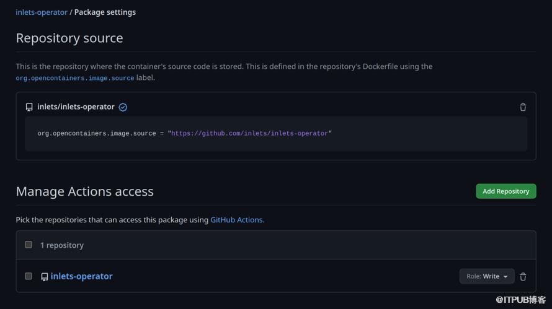Open the inlets-operator breadcrumb link
This screenshot has width=552, height=309.
[x=42, y=12]
